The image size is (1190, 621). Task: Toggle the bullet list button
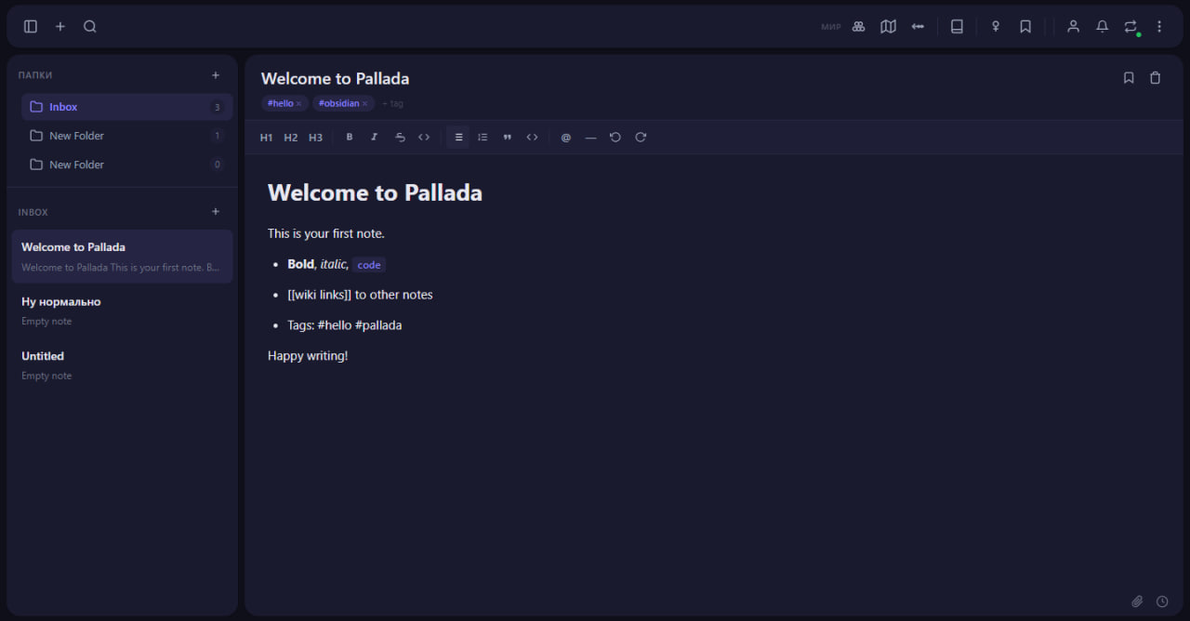pos(457,138)
